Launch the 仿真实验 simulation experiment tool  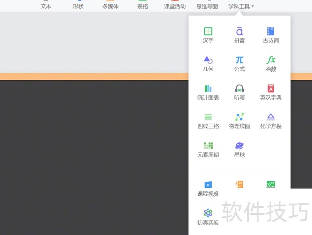[x=208, y=217]
